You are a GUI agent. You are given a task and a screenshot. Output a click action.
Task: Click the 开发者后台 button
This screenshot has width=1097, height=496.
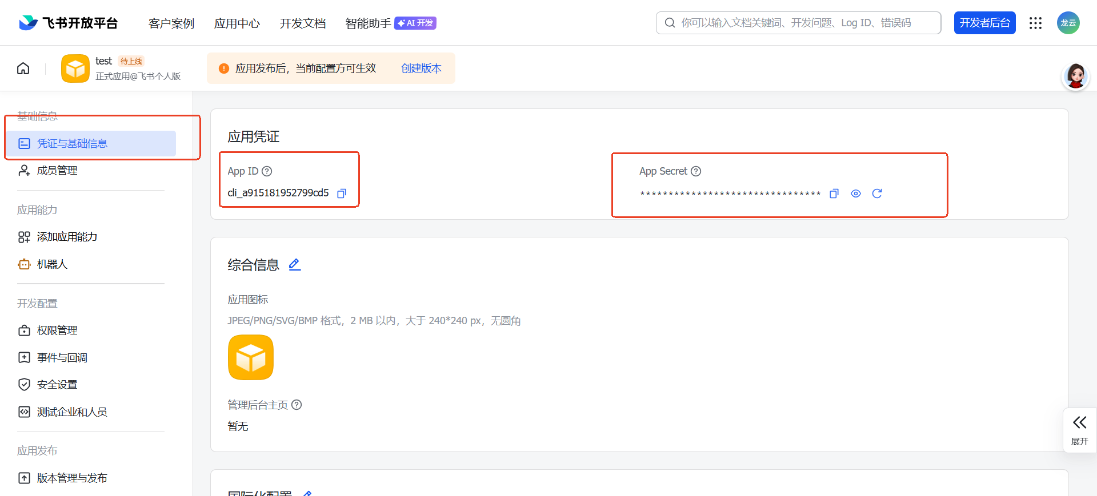[x=984, y=23]
